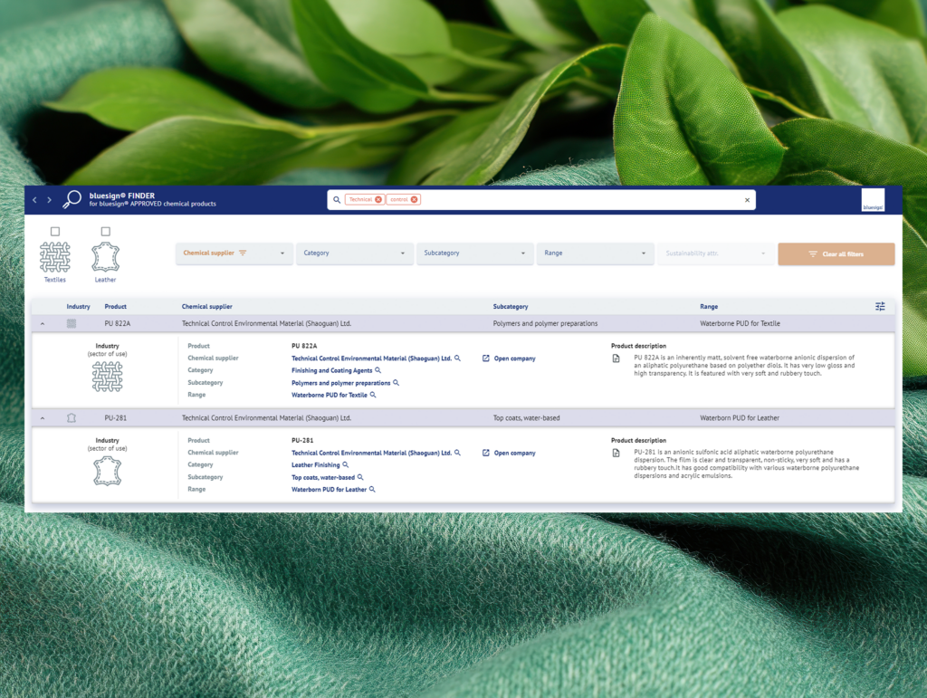Viewport: 927px width, 698px height.
Task: Open the Subcategory dropdown
Action: pyautogui.click(x=474, y=253)
